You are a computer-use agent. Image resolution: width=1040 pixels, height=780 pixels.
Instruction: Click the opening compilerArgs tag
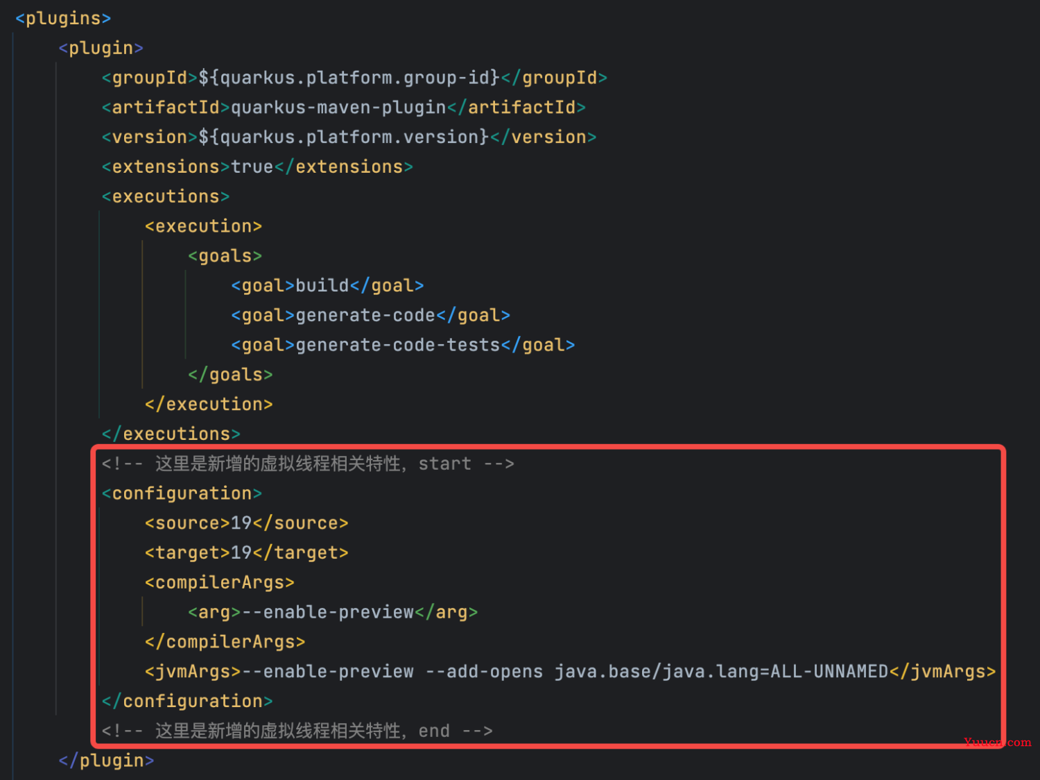220,583
